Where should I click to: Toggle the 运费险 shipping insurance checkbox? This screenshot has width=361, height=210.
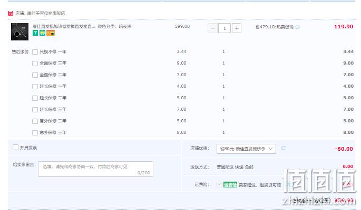point(219,185)
